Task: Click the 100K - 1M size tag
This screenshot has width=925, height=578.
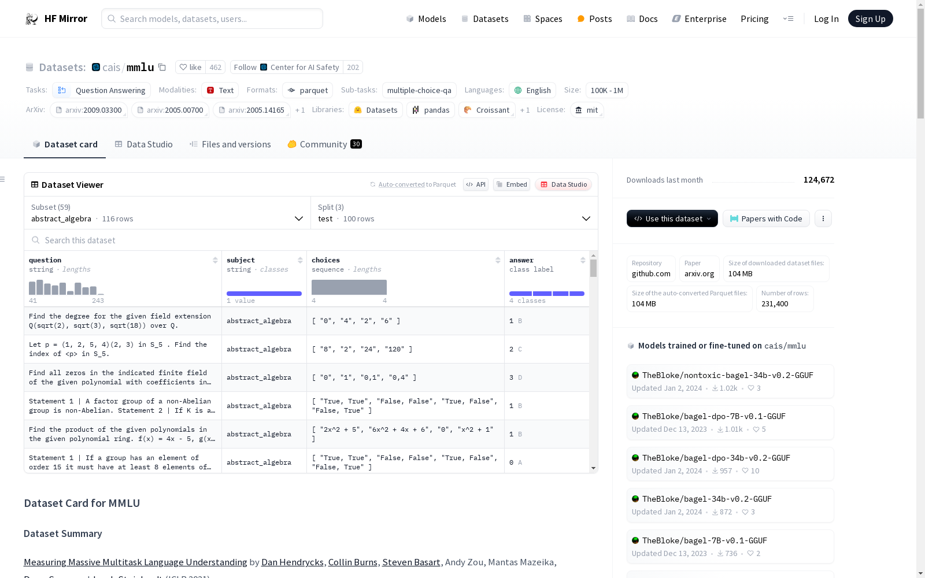Action: click(x=606, y=90)
